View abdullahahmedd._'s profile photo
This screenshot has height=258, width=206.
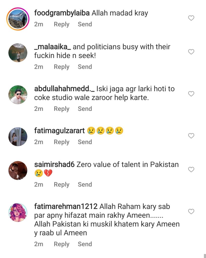pos(18,95)
